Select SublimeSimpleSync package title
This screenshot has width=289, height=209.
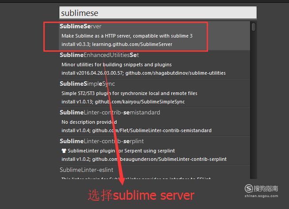(x=87, y=84)
